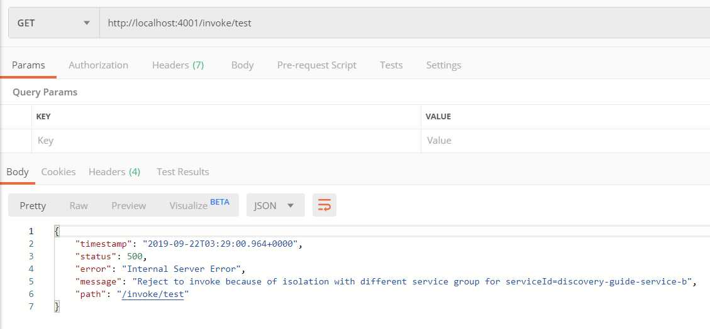Select the Params tab
Image resolution: width=710 pixels, height=329 pixels.
pos(28,65)
